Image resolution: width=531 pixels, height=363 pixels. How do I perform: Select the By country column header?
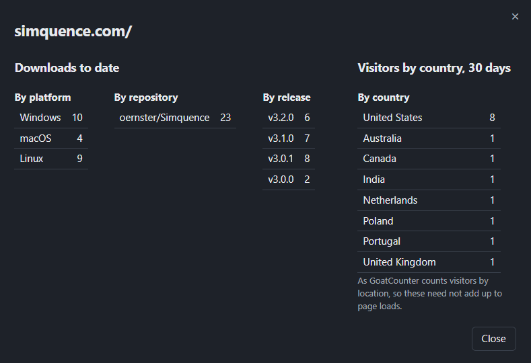384,97
